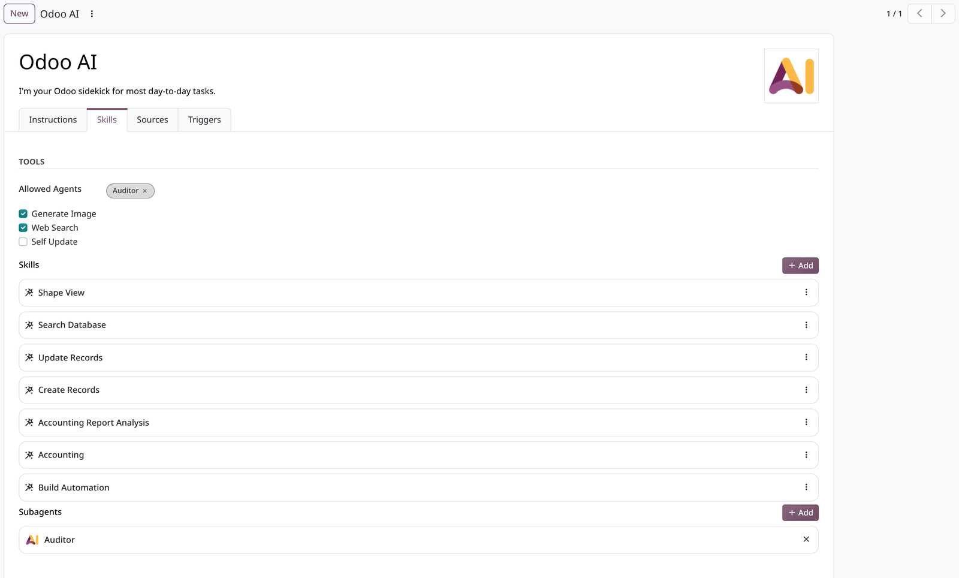Click the New button
The height and width of the screenshot is (578, 959).
(x=19, y=14)
